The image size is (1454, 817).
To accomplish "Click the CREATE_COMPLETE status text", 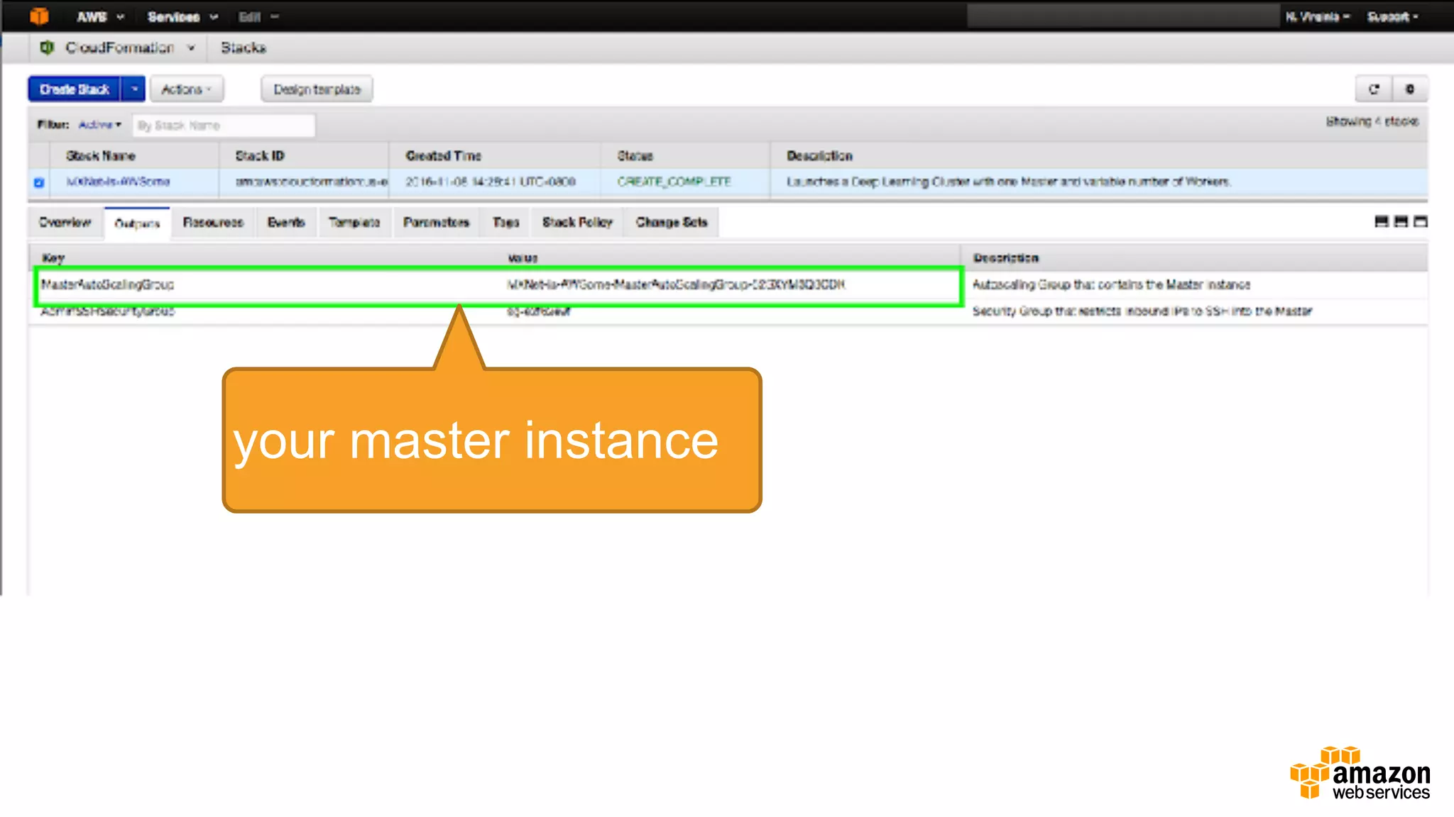I will pyautogui.click(x=674, y=182).
